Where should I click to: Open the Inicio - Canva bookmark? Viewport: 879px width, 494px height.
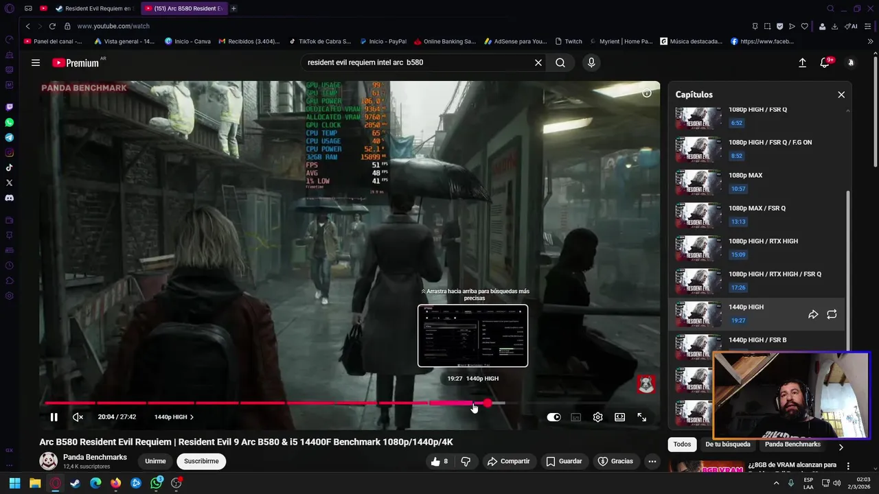point(187,41)
